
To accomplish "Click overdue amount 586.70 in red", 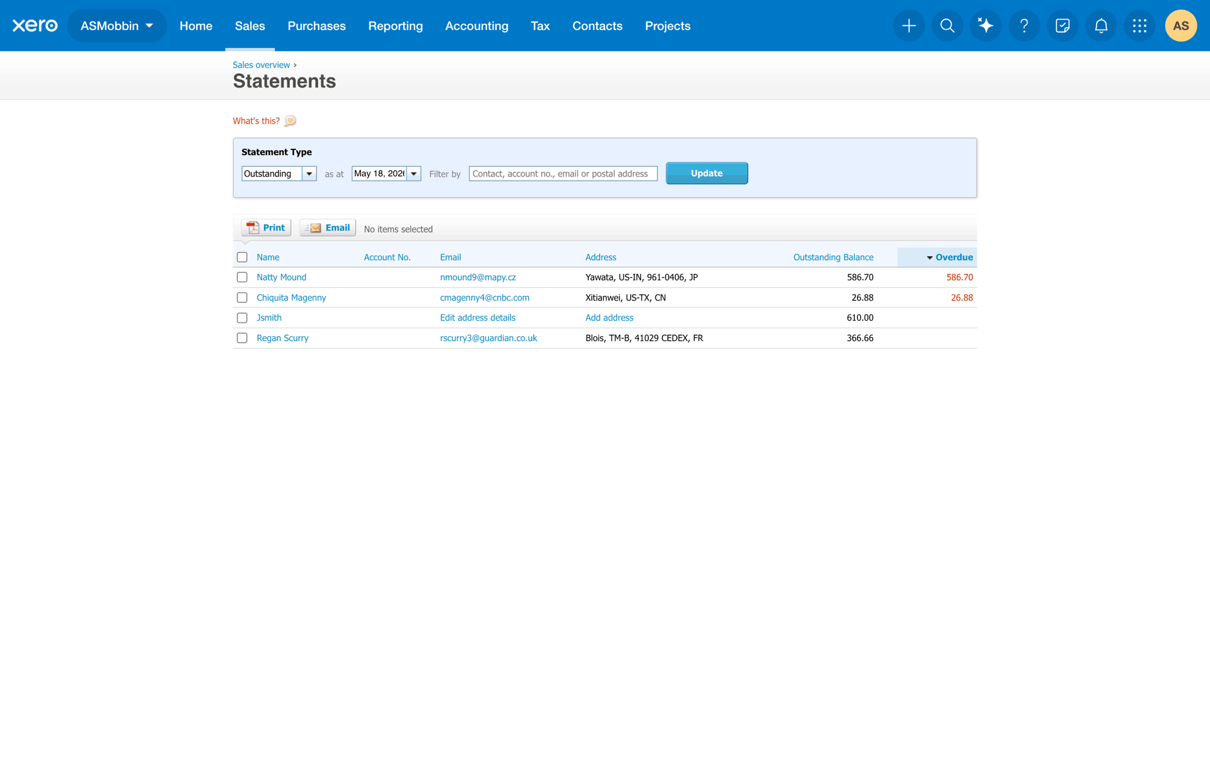I will [x=959, y=277].
